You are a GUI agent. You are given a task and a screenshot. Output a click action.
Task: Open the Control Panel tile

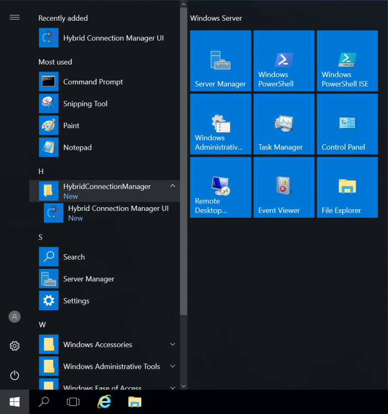(347, 124)
